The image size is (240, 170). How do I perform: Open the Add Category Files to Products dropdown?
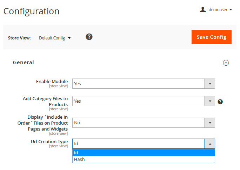tap(143, 101)
